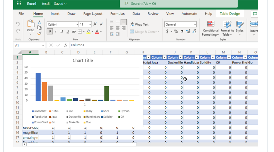Click the Search box in title bar
Screen dimensions: 274x152
pyautogui.click(x=178, y=4)
